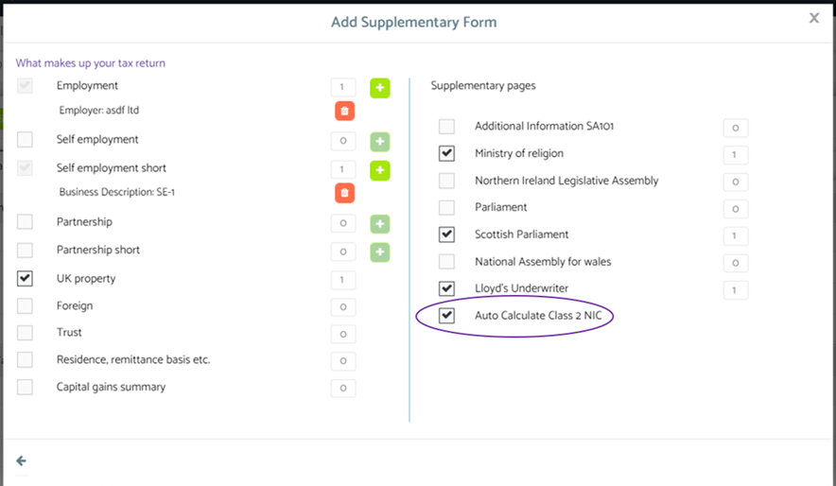
Task: Tick the Additional Information SA101 checkbox
Action: 446,126
